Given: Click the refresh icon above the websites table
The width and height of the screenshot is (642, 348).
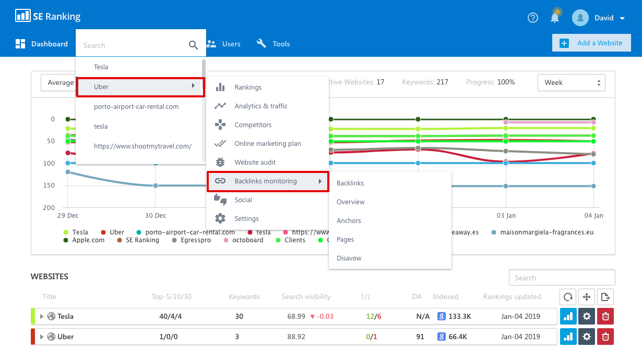Looking at the screenshot, I should click(x=568, y=296).
